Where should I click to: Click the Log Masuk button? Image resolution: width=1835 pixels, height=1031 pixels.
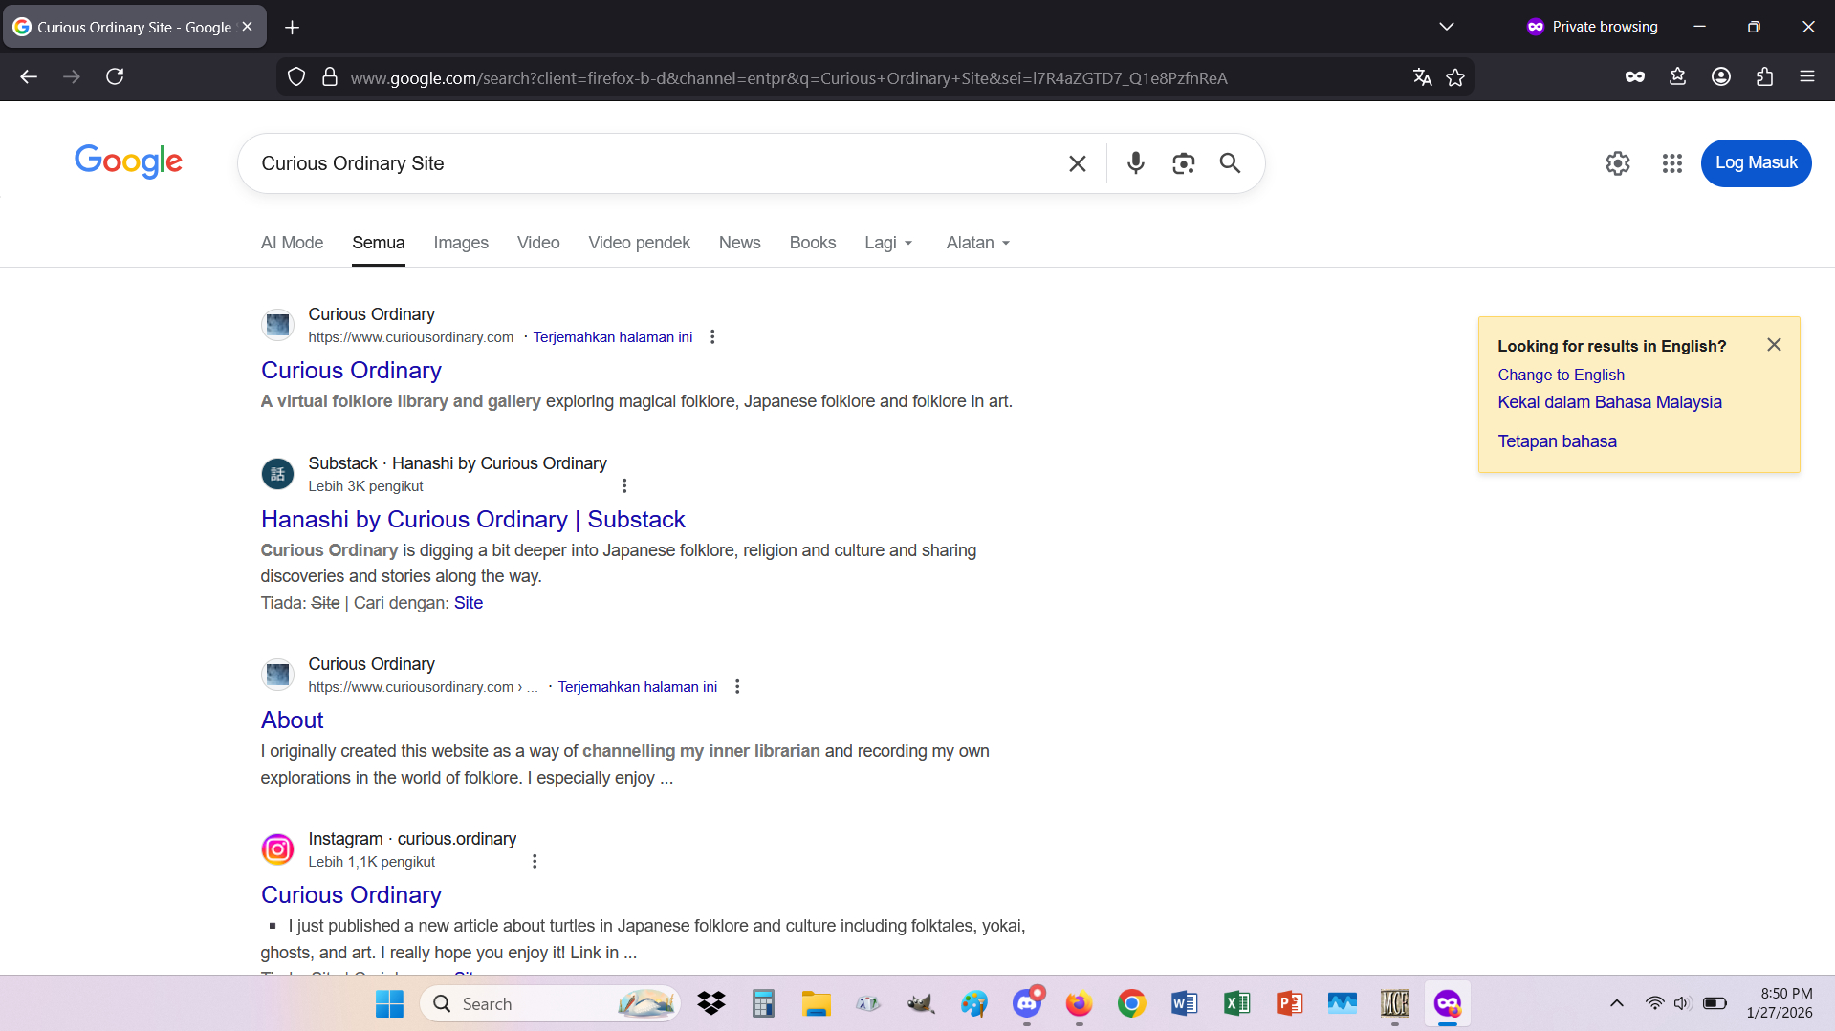click(x=1756, y=163)
